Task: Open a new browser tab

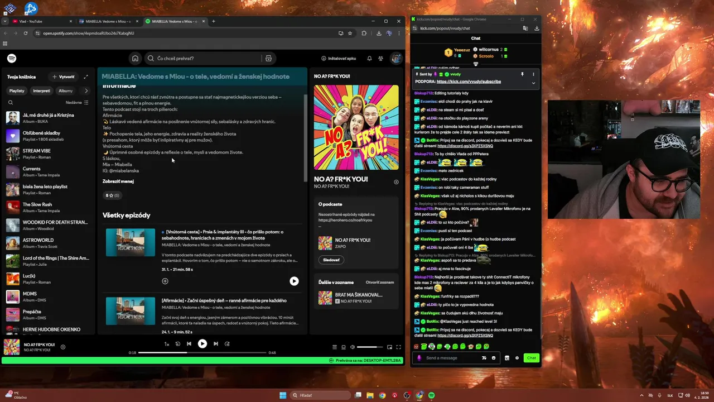Action: click(213, 21)
